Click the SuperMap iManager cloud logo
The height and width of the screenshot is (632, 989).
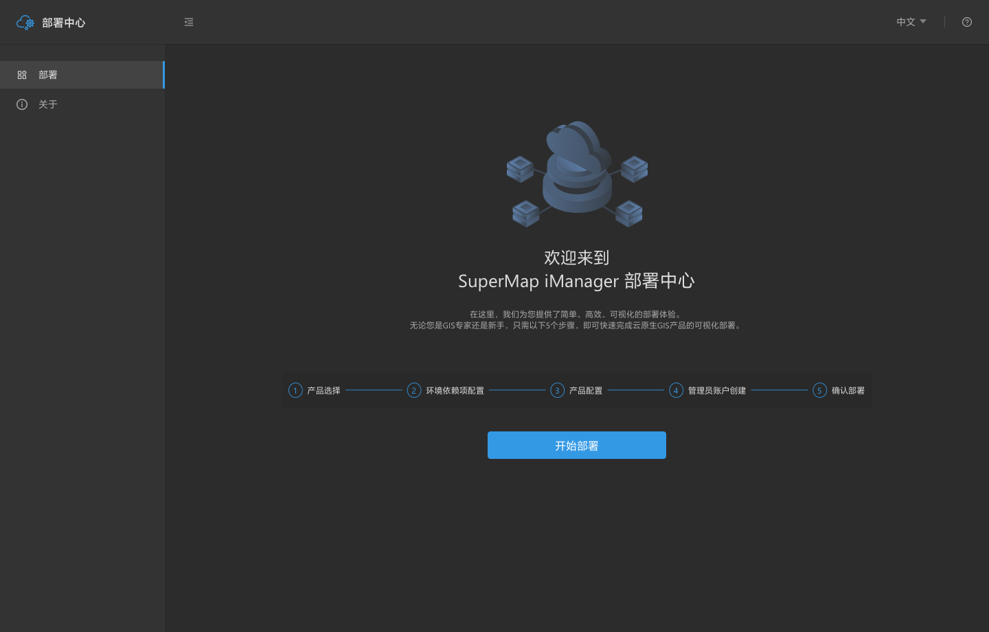coord(25,22)
